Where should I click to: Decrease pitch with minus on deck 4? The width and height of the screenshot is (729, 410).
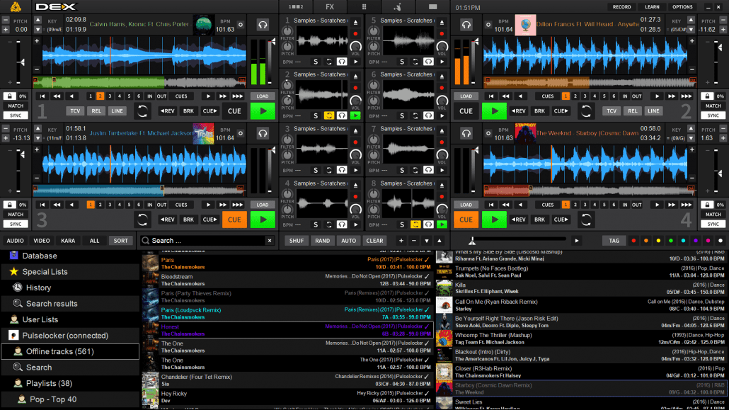(723, 129)
